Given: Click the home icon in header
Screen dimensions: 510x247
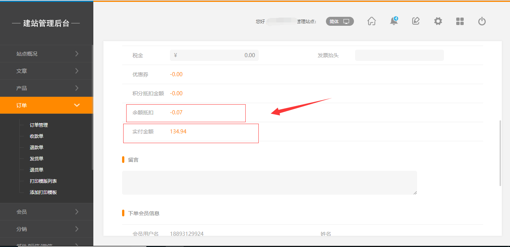Looking at the screenshot, I should (x=371, y=21).
